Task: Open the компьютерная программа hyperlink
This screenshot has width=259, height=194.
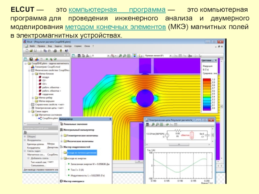Action: click(x=117, y=10)
